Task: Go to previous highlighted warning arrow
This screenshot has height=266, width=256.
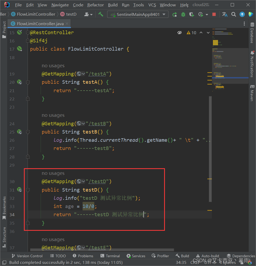Action: pos(201,33)
